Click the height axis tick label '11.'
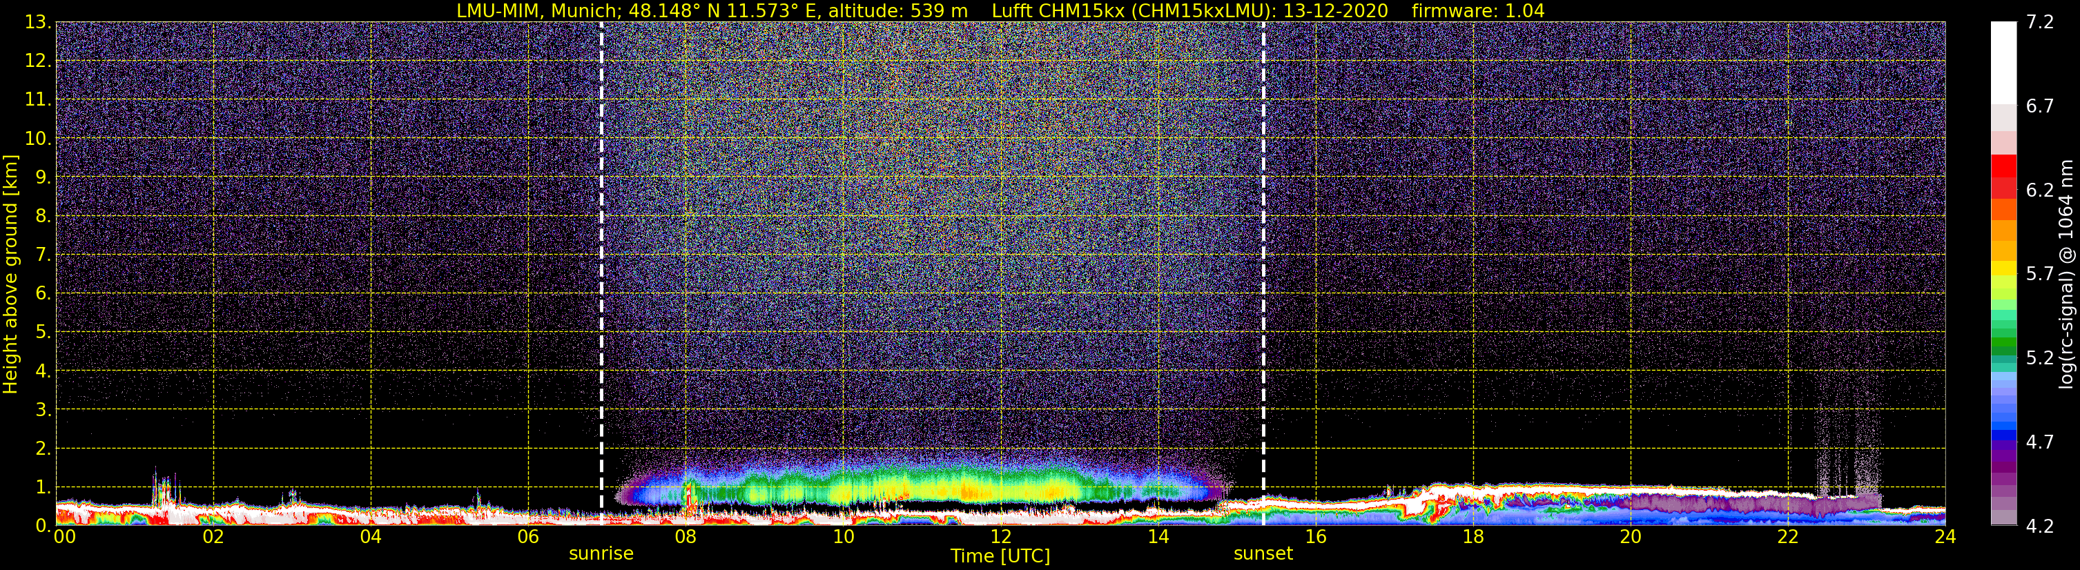Viewport: 2080px width, 570px height. point(38,99)
